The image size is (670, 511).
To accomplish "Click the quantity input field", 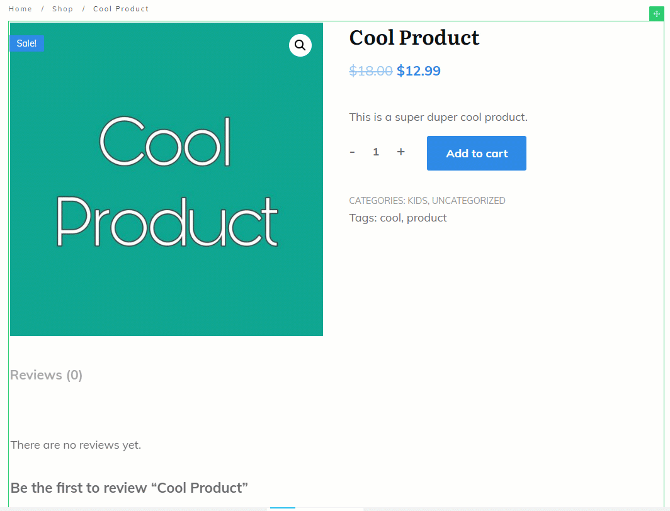I will [376, 152].
